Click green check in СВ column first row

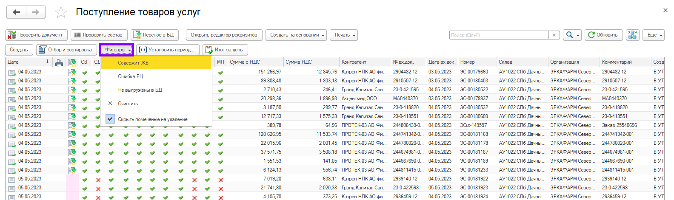[85, 72]
